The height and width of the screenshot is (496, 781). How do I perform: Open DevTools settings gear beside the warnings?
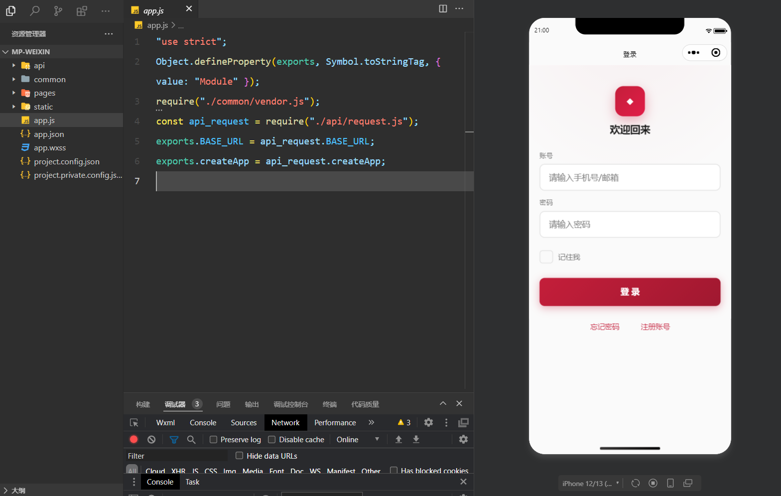click(x=428, y=422)
